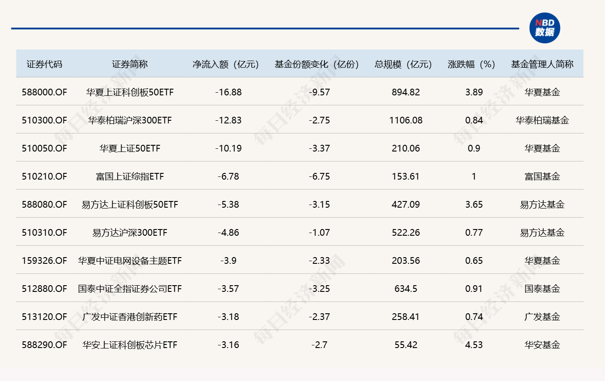The width and height of the screenshot is (605, 381).
Task: Select fund name 华安上证科创板芯片ETF
Action: coord(130,345)
